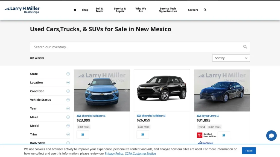
Task: Open the Service & Repair menu
Action: pyautogui.click(x=120, y=10)
